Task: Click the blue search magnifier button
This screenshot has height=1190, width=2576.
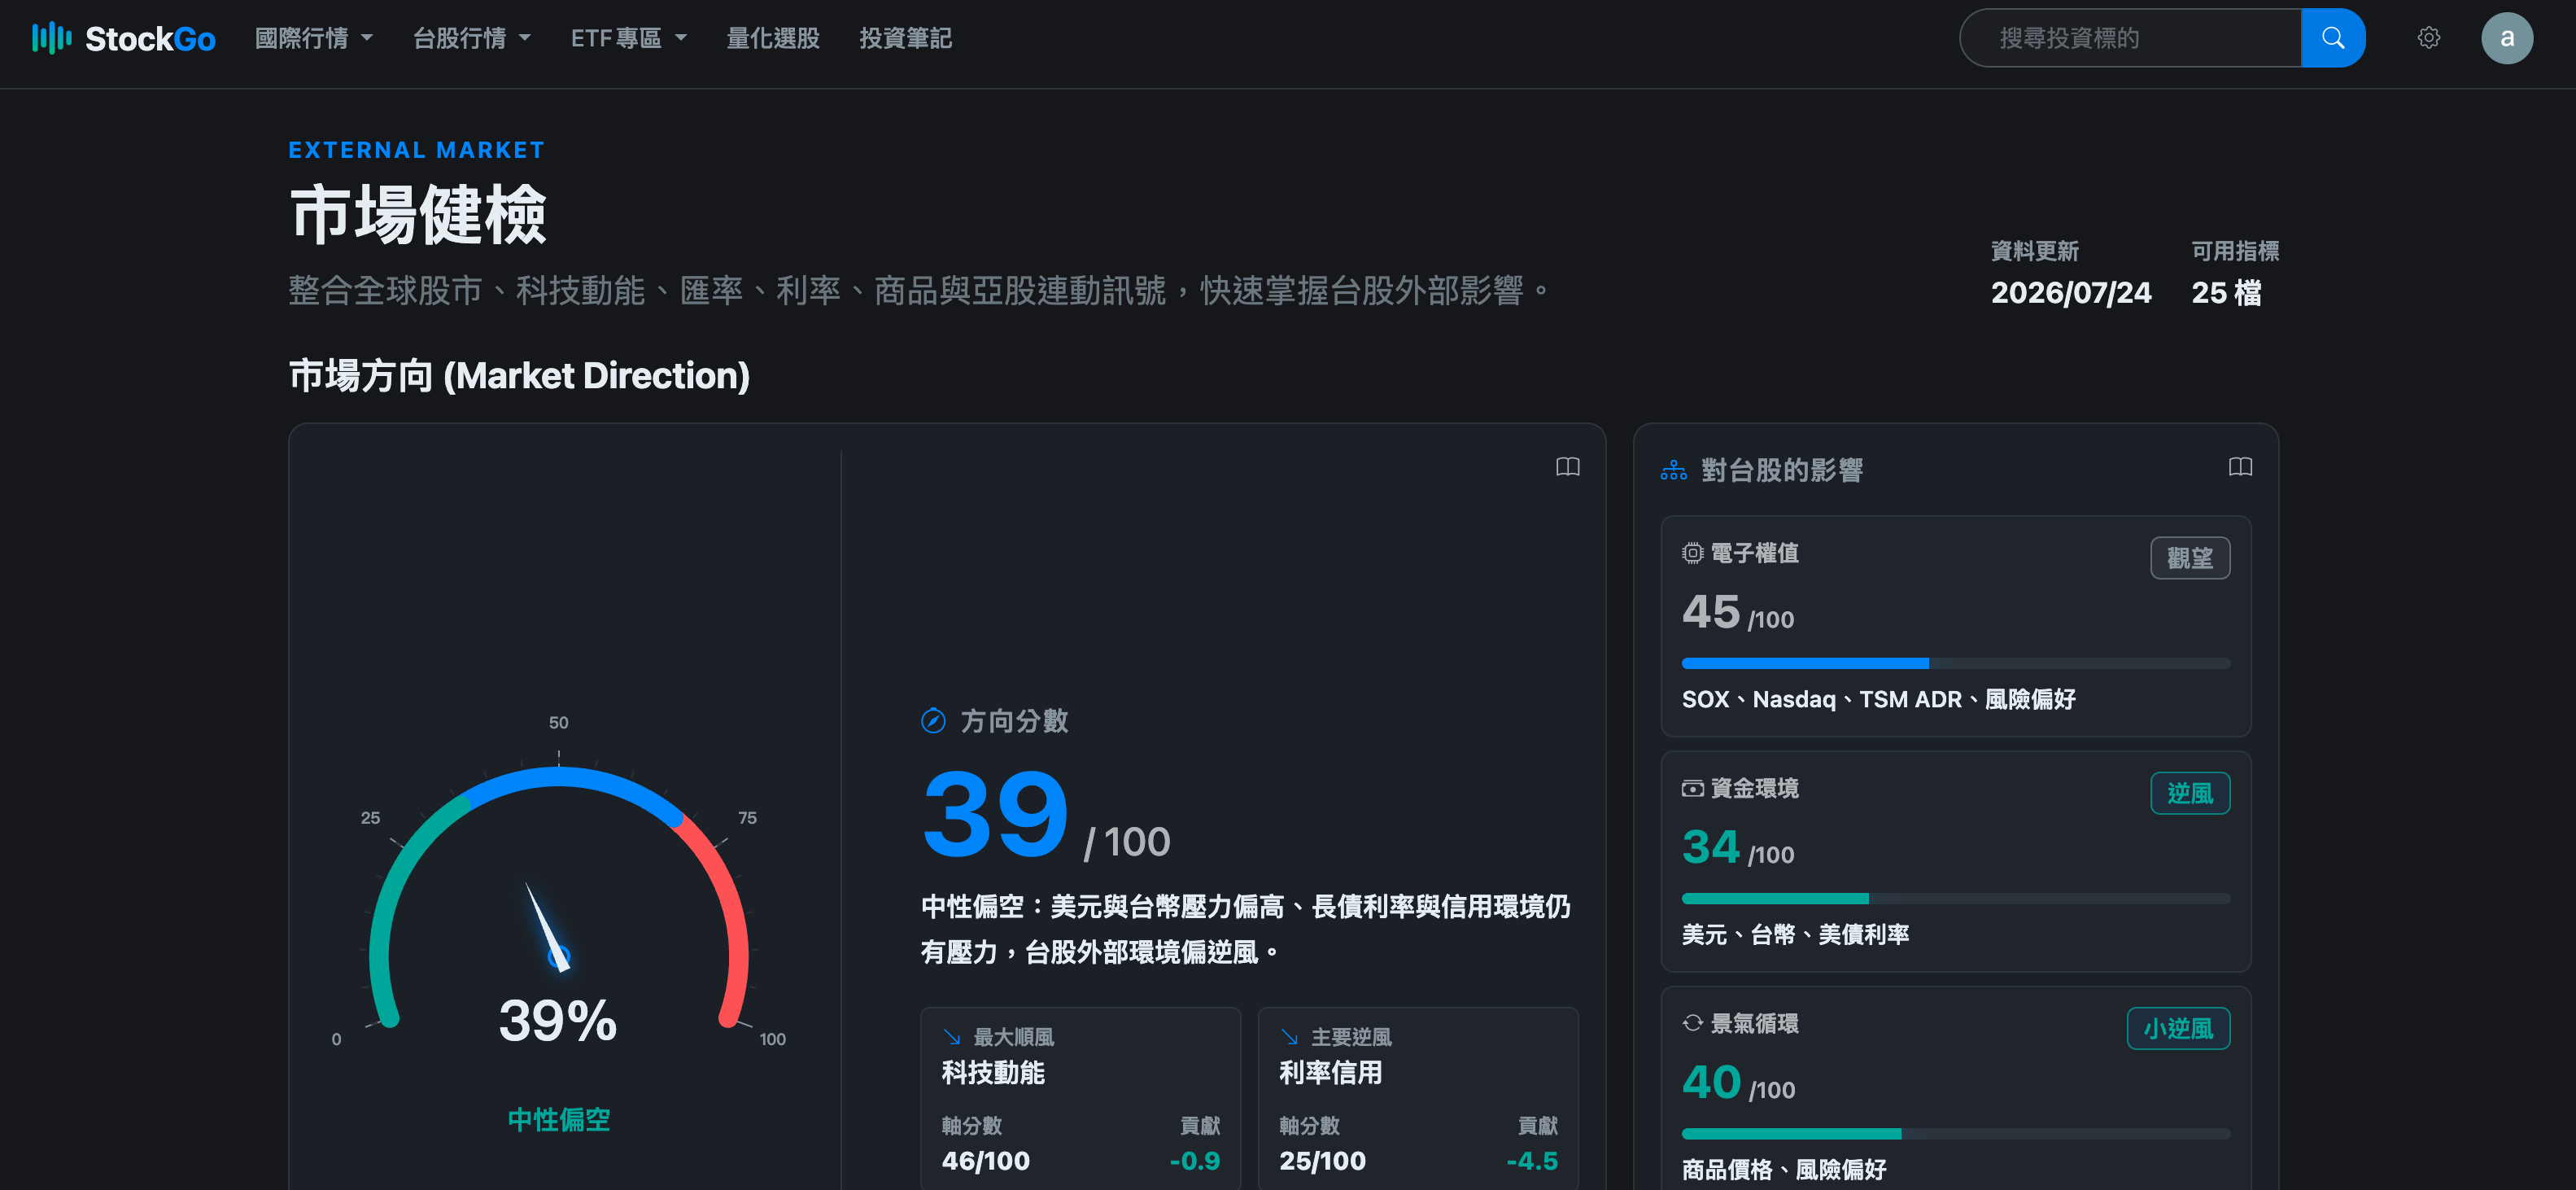Action: [x=2333, y=38]
